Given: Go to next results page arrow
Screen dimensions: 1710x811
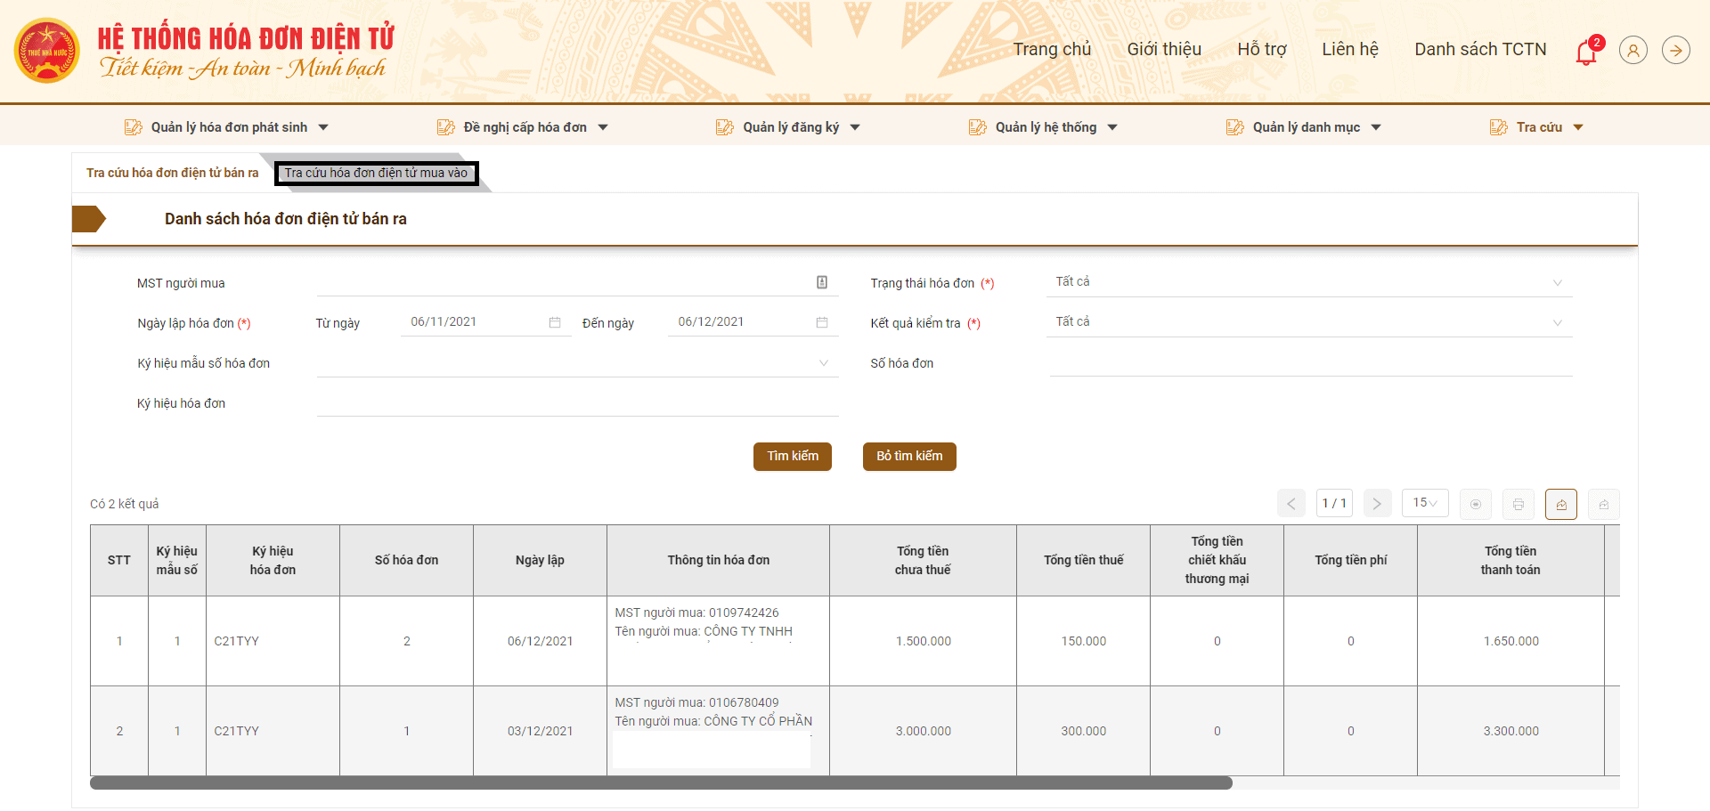Looking at the screenshot, I should (x=1377, y=503).
